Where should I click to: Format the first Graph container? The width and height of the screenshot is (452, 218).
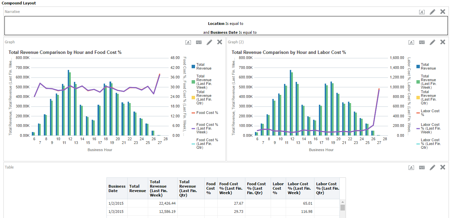(188, 42)
